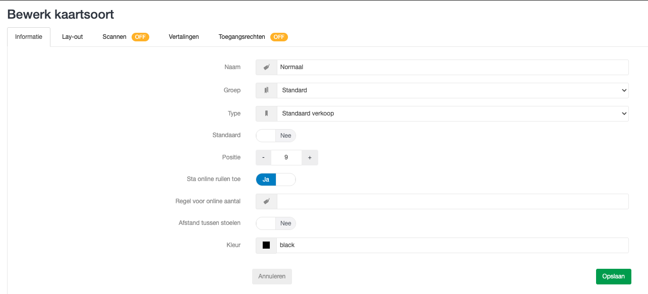Open the Type dropdown showing Standaard verkoop
This screenshot has height=294, width=648.
click(x=453, y=113)
